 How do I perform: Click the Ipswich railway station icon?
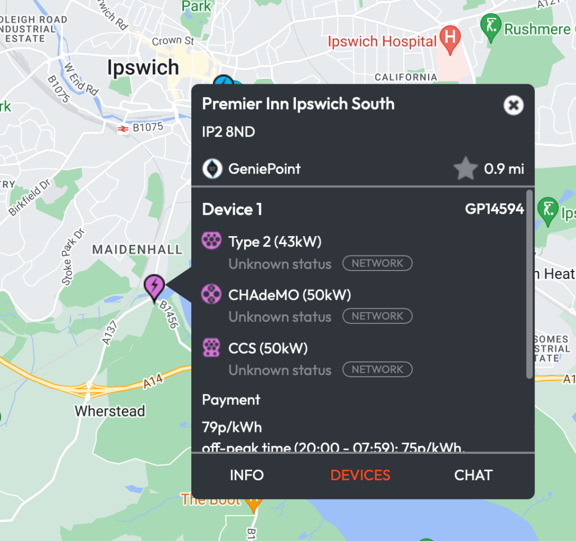pos(123,129)
